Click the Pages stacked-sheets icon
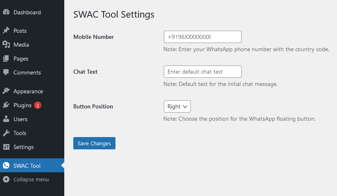The height and width of the screenshot is (196, 337). [x=6, y=59]
